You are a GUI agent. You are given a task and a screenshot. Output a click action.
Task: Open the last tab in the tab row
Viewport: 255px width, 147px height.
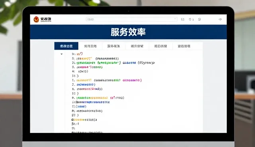pos(184,46)
